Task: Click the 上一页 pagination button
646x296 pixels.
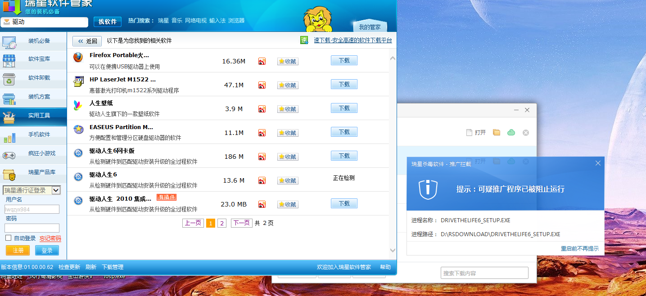Action: [193, 223]
